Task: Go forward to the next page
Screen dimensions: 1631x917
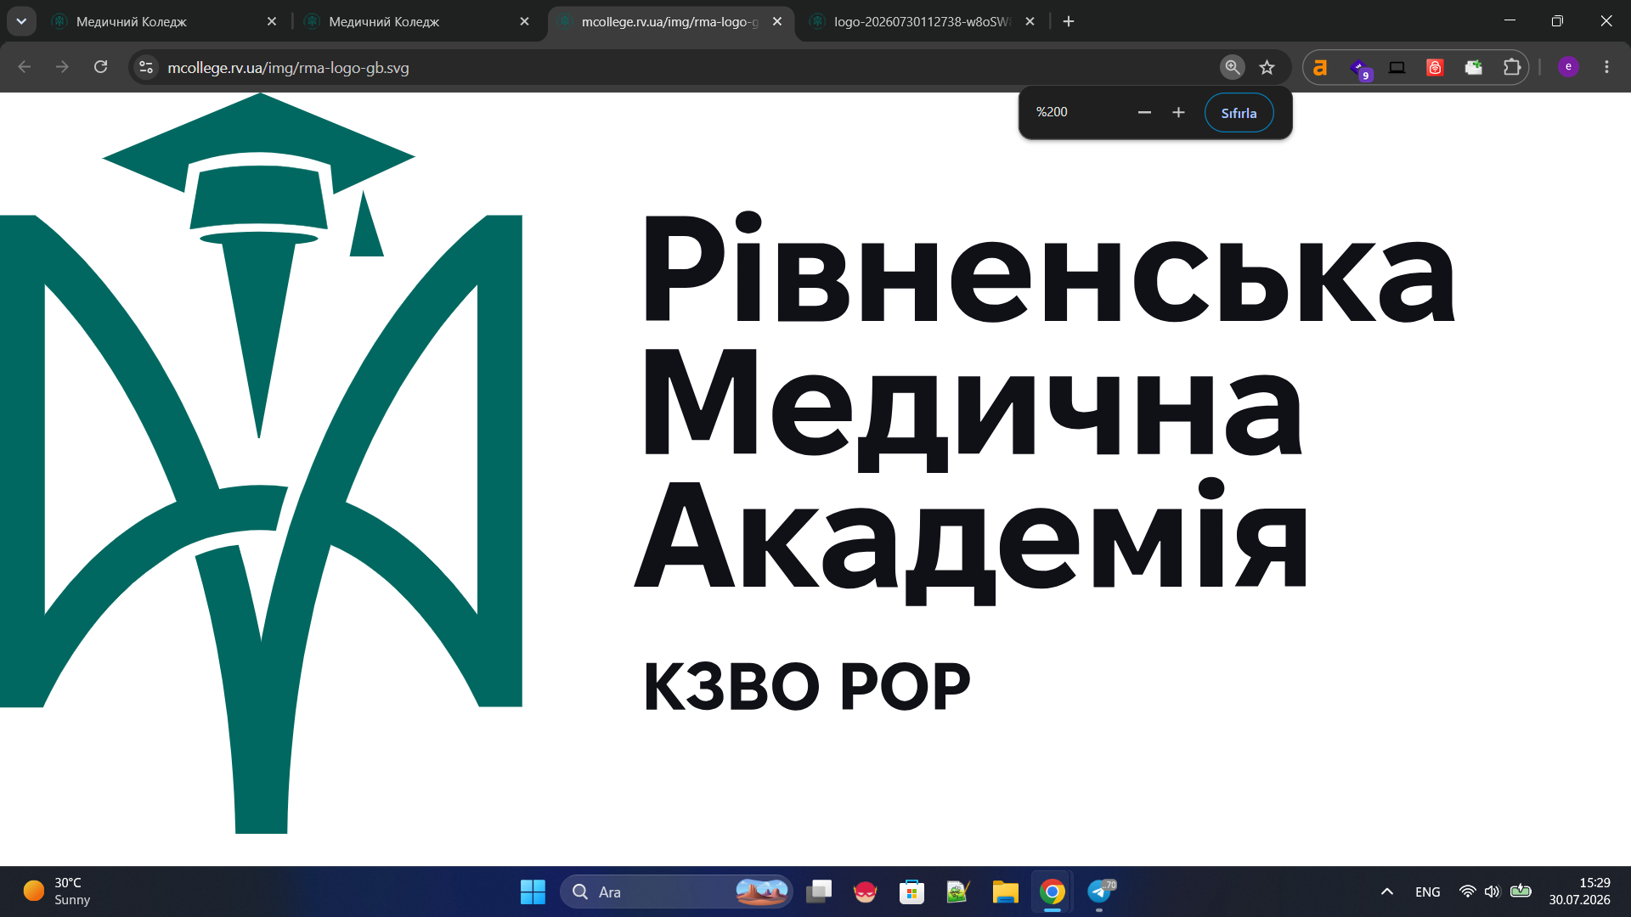Action: pyautogui.click(x=62, y=67)
